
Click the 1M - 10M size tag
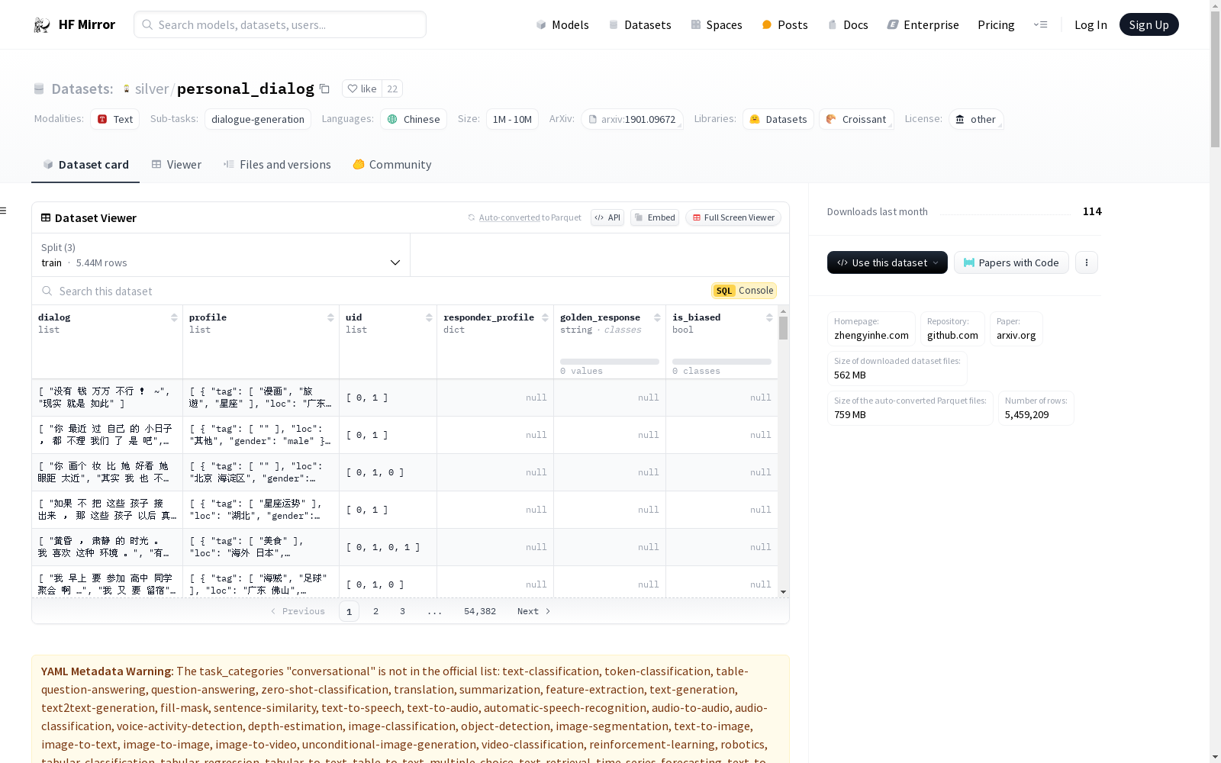(512, 119)
